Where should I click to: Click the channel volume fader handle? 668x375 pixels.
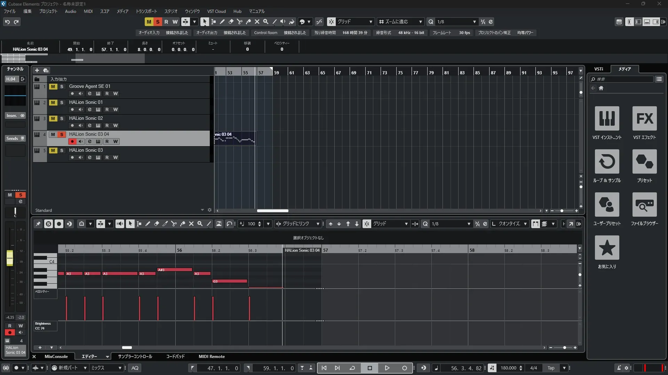(10, 258)
